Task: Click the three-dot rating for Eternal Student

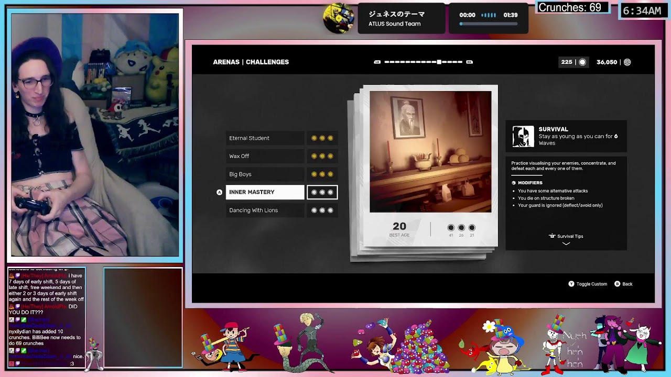Action: 322,138
